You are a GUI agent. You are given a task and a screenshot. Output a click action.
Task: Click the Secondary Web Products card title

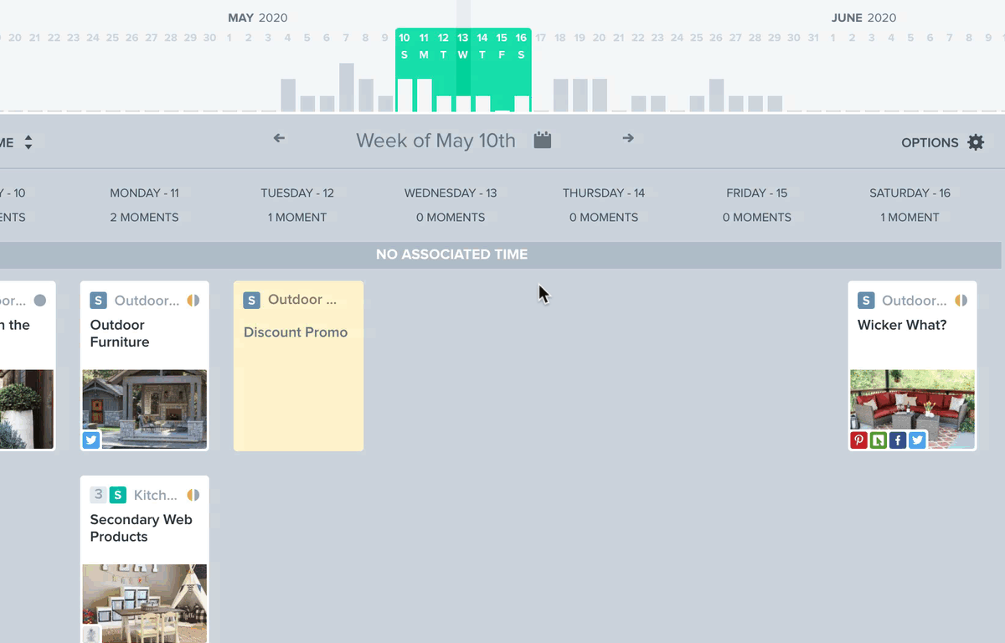coord(142,528)
